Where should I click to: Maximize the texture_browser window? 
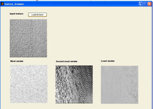coord(145,4)
